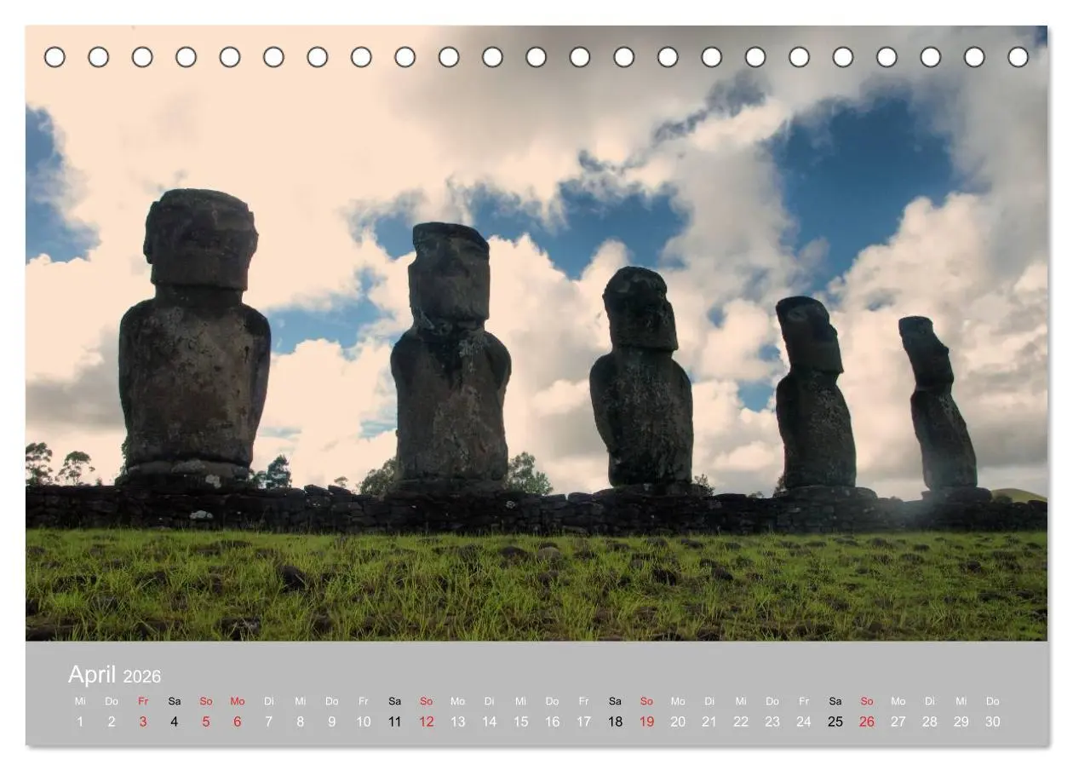
Task: Click date 16 in the calendar
Action: (x=553, y=722)
